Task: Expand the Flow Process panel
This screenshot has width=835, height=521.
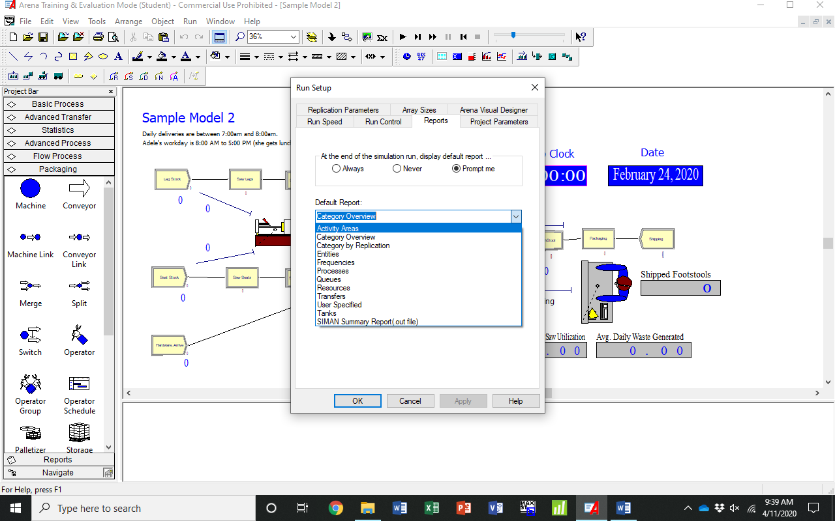Action: click(x=59, y=156)
